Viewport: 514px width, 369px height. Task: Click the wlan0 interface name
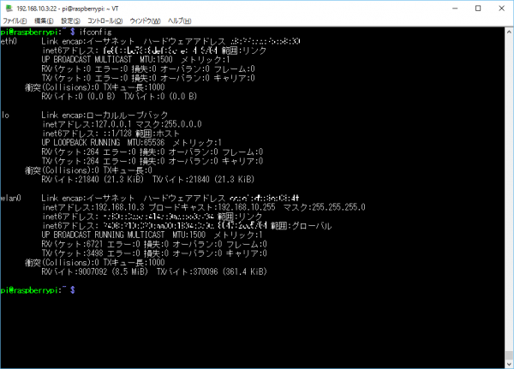11,198
